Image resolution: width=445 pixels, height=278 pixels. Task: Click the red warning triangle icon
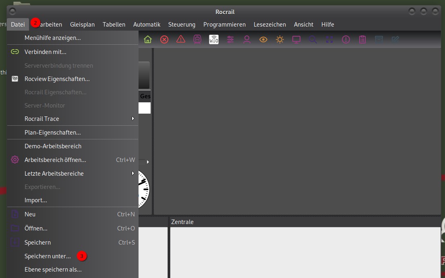coord(181,39)
